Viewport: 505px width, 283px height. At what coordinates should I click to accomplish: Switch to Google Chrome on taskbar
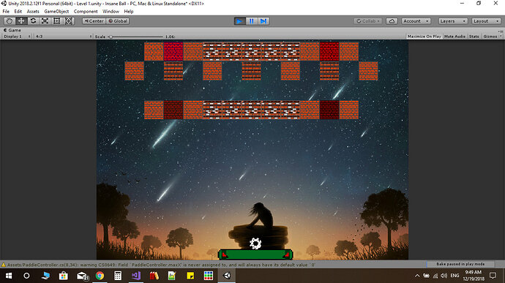pos(100,276)
